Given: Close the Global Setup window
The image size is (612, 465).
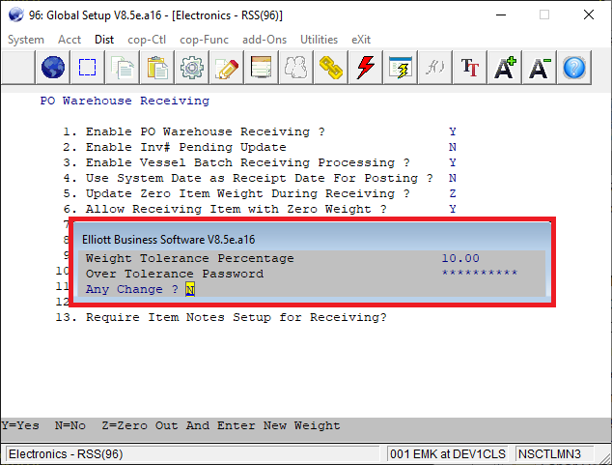Looking at the screenshot, I should (x=589, y=15).
